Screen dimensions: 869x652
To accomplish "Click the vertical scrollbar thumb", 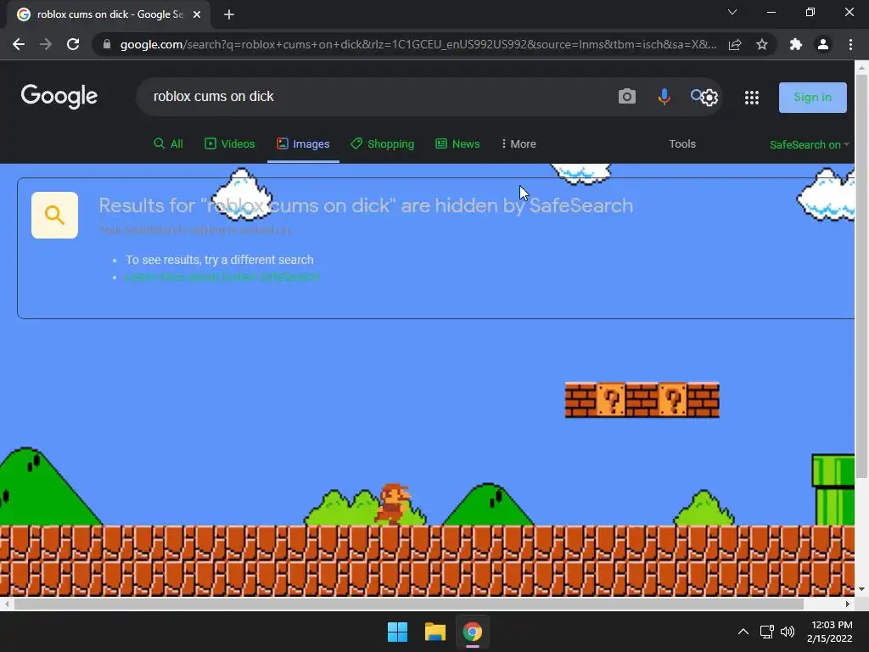I will click(861, 274).
